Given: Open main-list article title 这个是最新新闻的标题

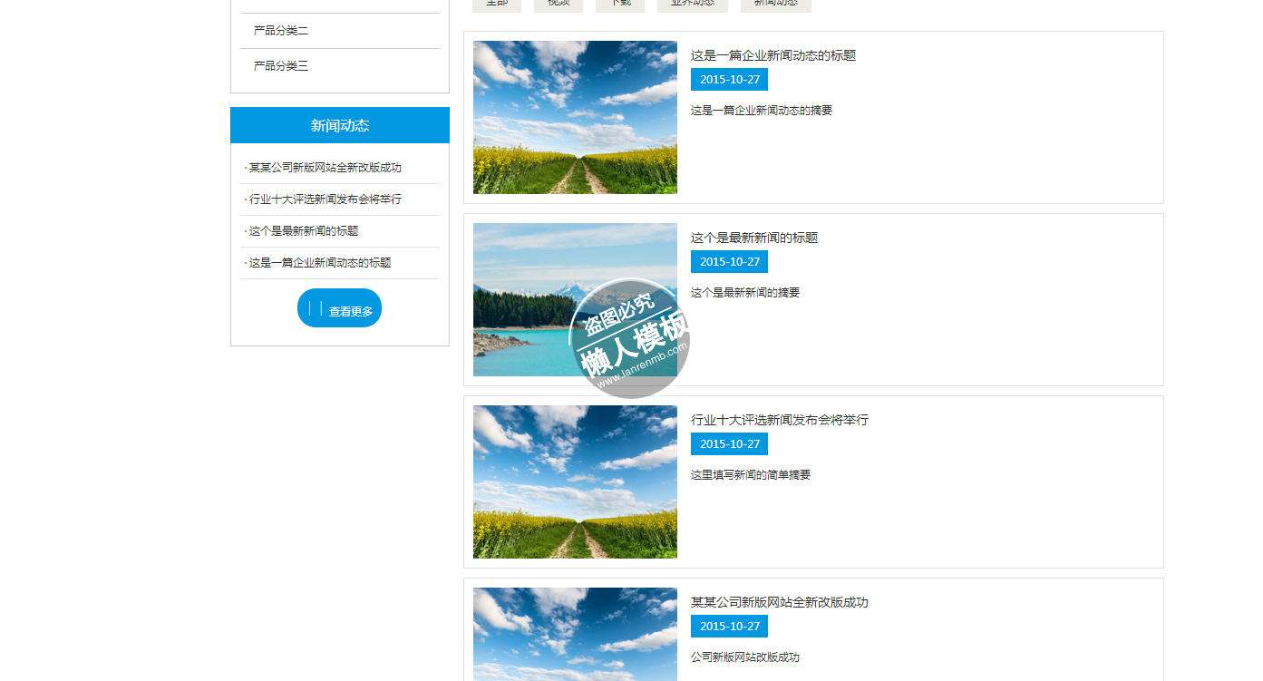Looking at the screenshot, I should [754, 238].
